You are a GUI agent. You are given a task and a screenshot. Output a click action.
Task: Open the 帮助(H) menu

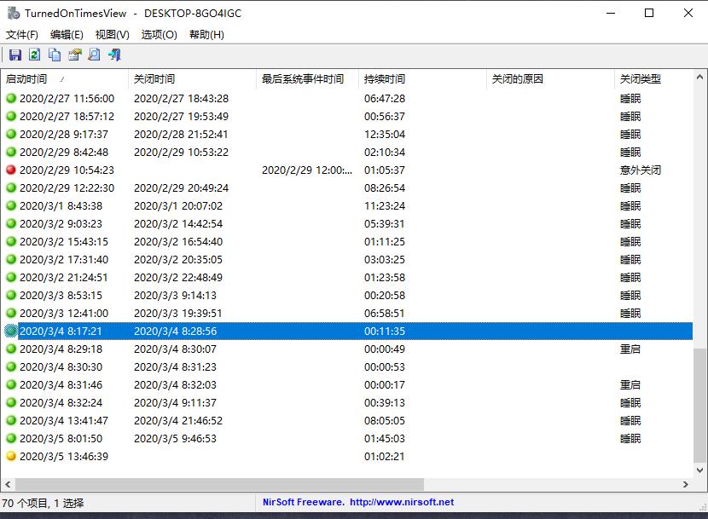(206, 35)
